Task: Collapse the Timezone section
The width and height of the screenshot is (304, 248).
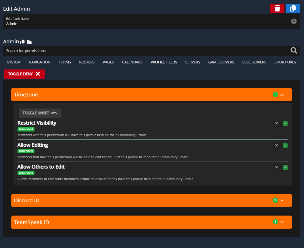Action: 282,95
